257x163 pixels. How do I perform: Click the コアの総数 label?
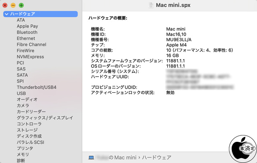(102, 50)
